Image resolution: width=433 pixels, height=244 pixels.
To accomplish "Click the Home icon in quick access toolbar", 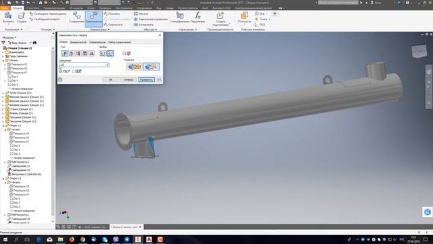I will tap(41, 3).
